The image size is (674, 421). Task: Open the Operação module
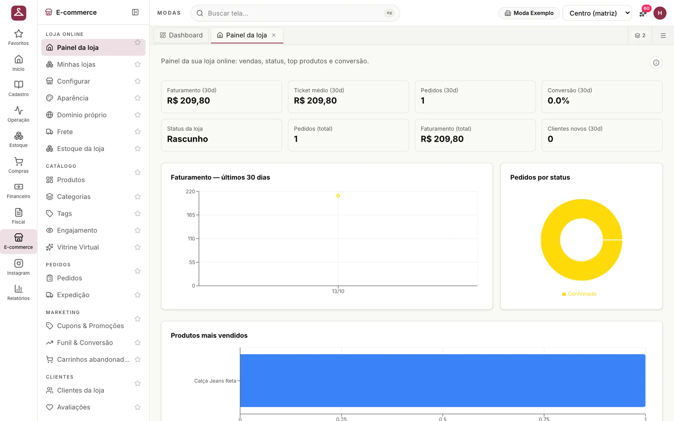click(18, 114)
